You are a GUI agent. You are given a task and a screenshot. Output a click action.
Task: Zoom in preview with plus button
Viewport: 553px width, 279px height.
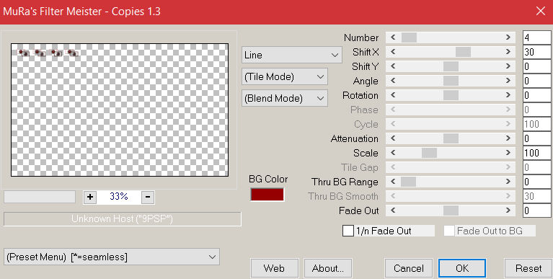point(90,197)
